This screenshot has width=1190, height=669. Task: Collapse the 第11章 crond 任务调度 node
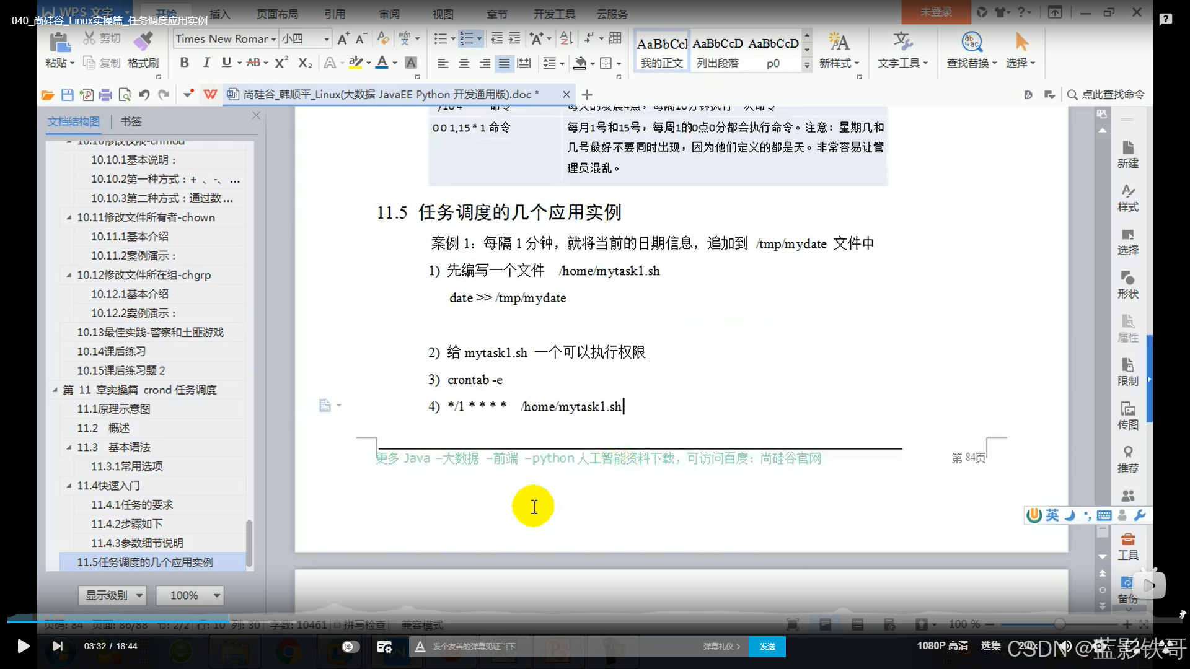55,390
